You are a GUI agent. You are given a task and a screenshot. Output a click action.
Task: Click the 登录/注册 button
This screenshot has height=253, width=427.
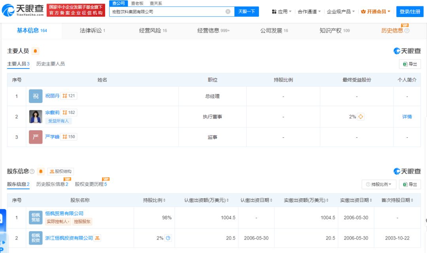coord(410,12)
